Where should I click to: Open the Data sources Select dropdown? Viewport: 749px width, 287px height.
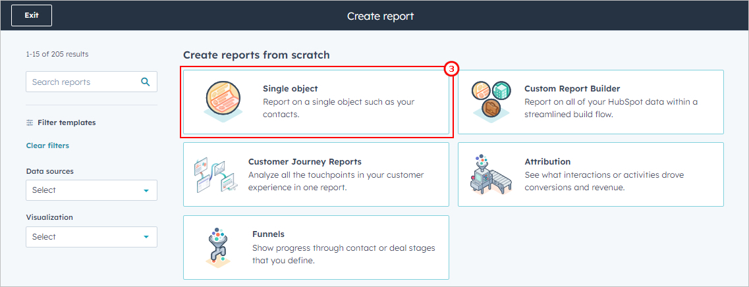tap(91, 190)
